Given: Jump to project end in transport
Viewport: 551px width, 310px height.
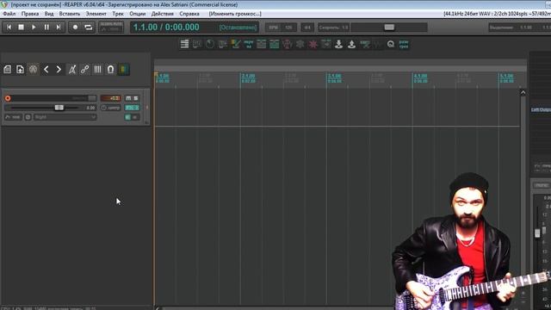Looking at the screenshot, I should click(59, 27).
